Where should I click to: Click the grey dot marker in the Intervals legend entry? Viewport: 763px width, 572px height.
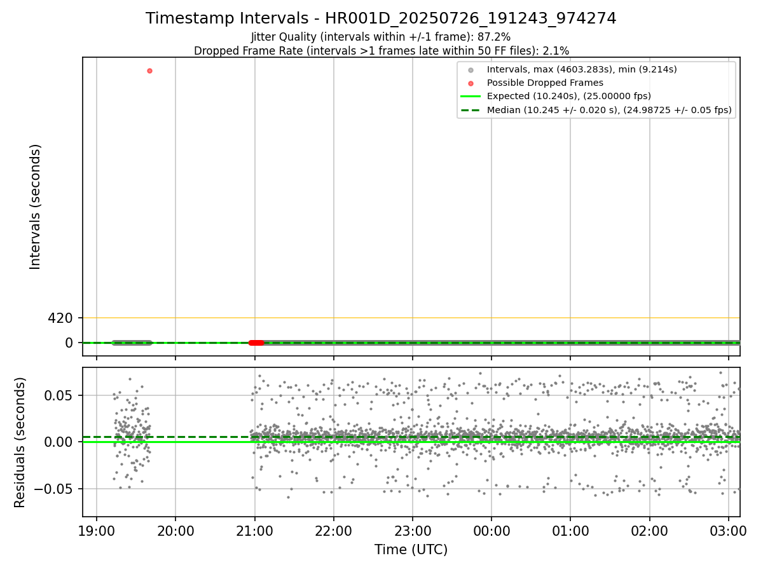click(x=471, y=69)
